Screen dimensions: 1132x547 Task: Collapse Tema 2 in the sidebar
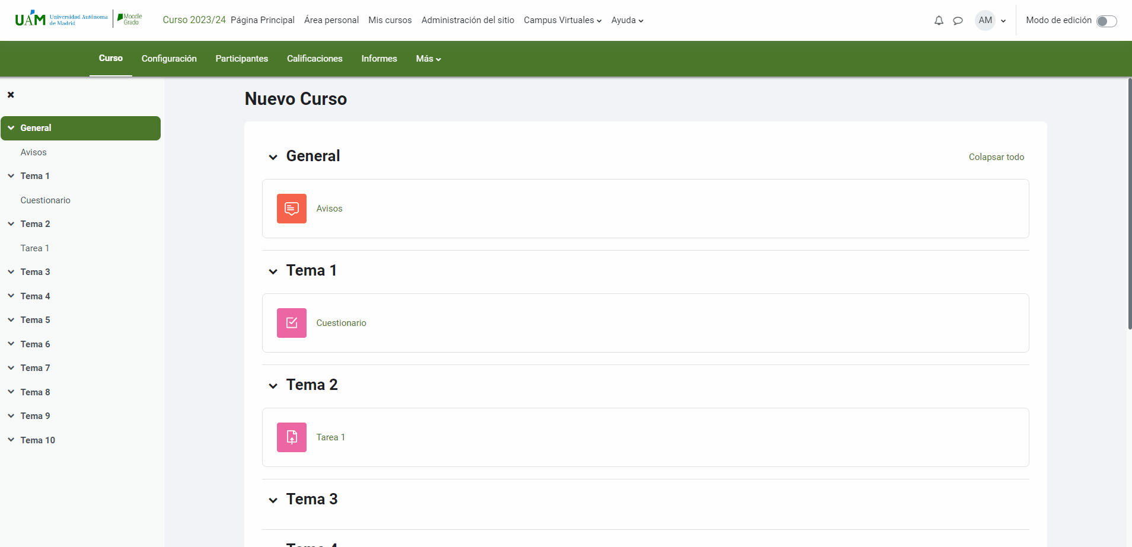coord(10,223)
